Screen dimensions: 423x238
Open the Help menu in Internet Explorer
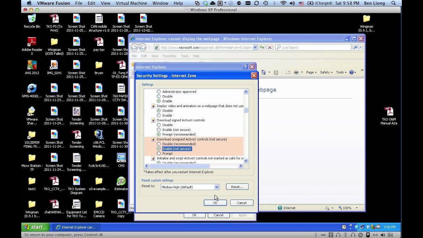click(x=196, y=56)
